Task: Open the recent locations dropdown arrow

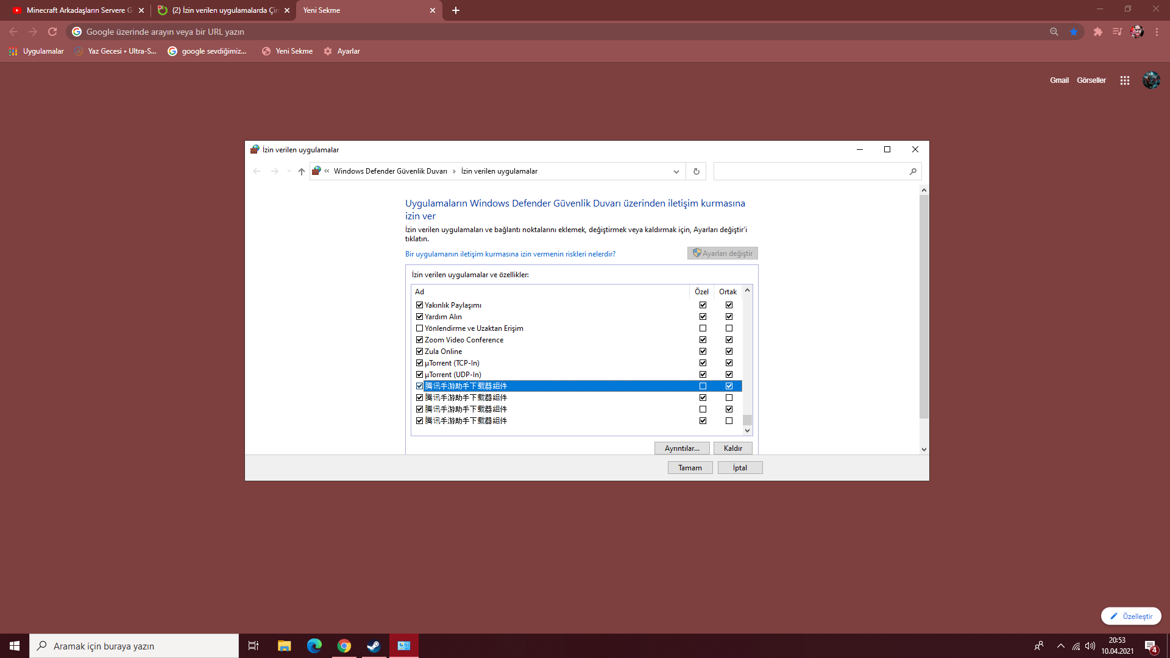Action: point(289,171)
